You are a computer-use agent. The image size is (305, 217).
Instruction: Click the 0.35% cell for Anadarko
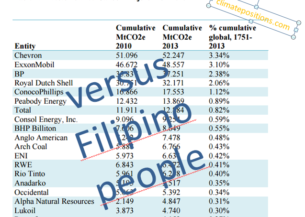click(219, 183)
